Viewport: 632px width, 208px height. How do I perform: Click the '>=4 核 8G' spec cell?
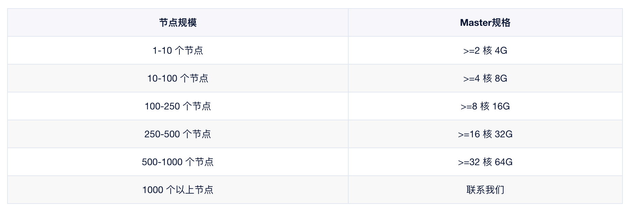[x=485, y=79]
